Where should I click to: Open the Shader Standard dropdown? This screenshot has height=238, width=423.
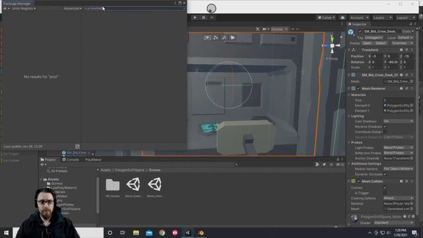395,223
